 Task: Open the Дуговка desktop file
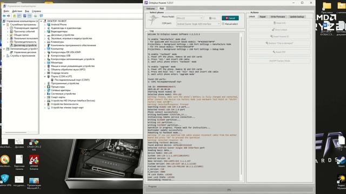pos(19,143)
